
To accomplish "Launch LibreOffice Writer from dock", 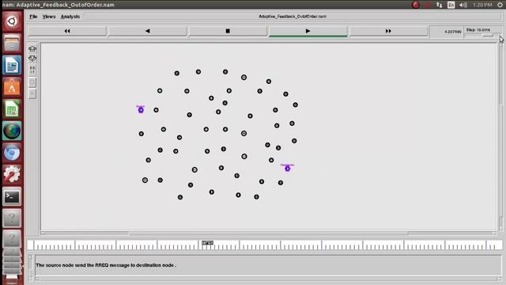I will [x=12, y=65].
